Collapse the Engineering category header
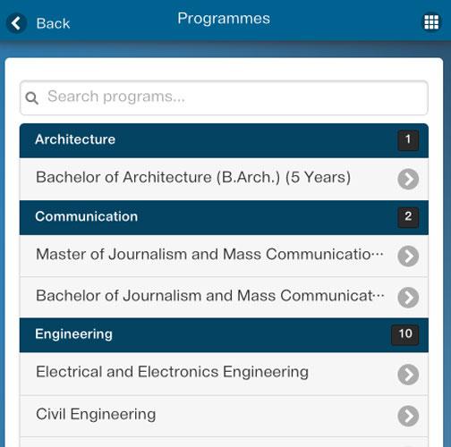Viewport: 451px width, 447px height. click(x=224, y=335)
